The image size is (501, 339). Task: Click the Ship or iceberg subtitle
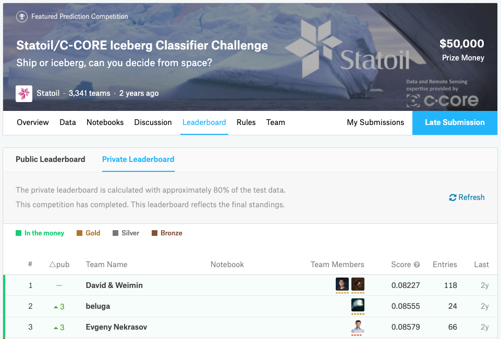click(114, 63)
